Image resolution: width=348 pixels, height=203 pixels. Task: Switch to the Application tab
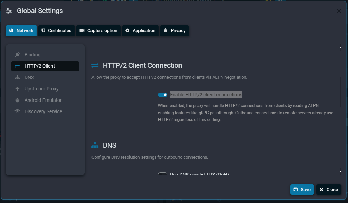[x=140, y=30]
